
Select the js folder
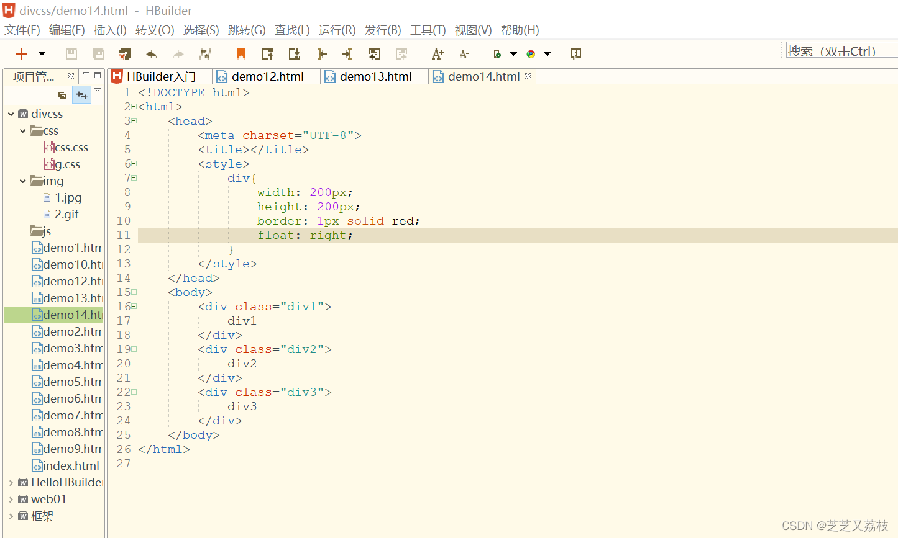coord(41,231)
